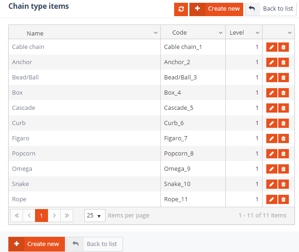The height and width of the screenshot is (252, 299).
Task: Delete the Anchor chain type
Action: click(x=283, y=62)
